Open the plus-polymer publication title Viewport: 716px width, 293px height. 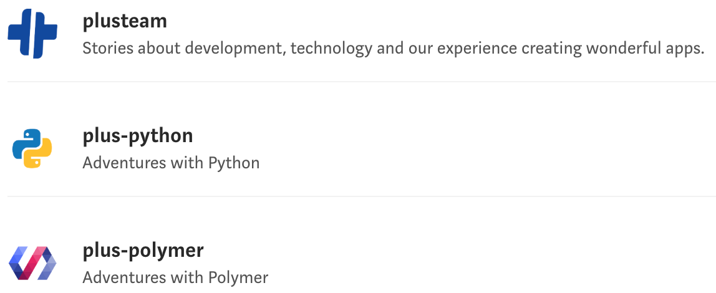(x=143, y=251)
